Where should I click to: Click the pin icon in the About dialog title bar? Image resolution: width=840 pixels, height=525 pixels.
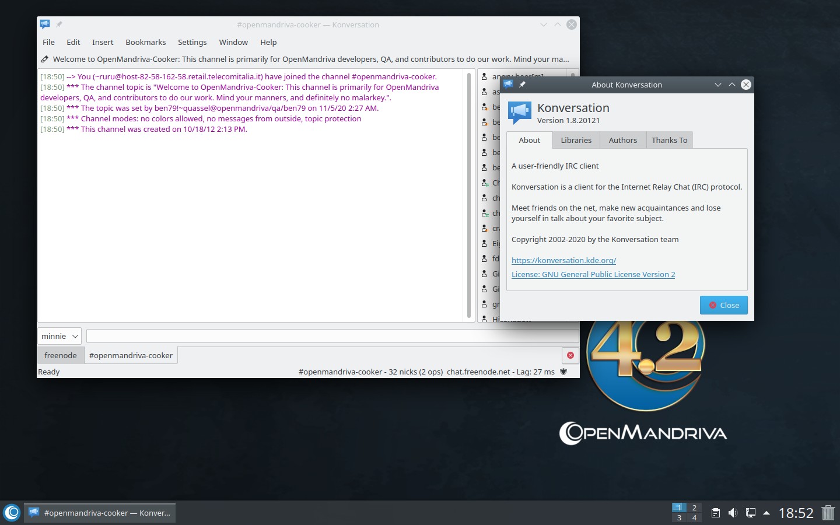click(x=522, y=85)
